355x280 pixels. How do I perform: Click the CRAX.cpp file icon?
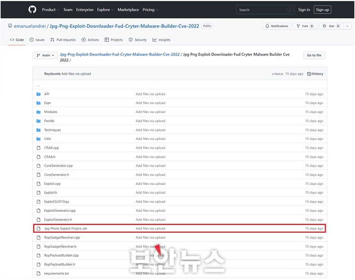(39, 148)
